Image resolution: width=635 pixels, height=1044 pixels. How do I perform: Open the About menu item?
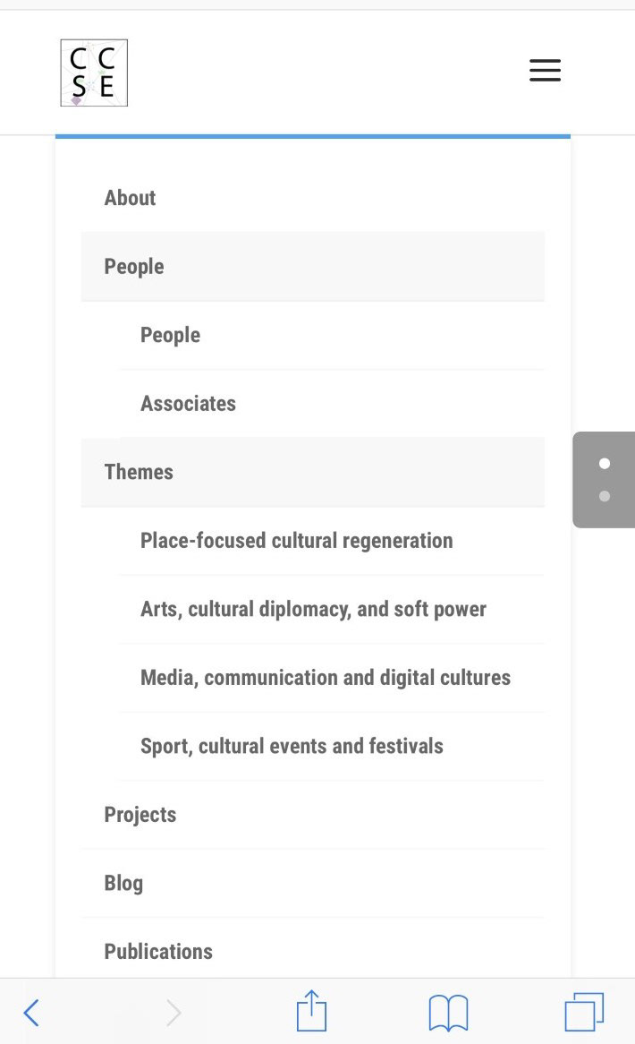tap(130, 198)
